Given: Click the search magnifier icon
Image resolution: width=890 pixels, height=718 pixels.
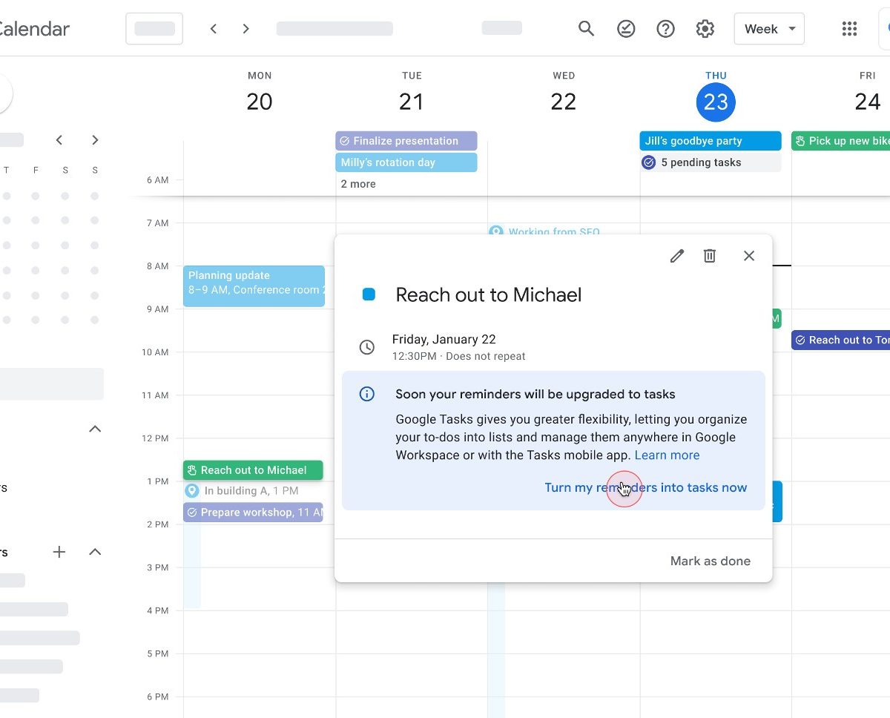Looking at the screenshot, I should (x=586, y=29).
